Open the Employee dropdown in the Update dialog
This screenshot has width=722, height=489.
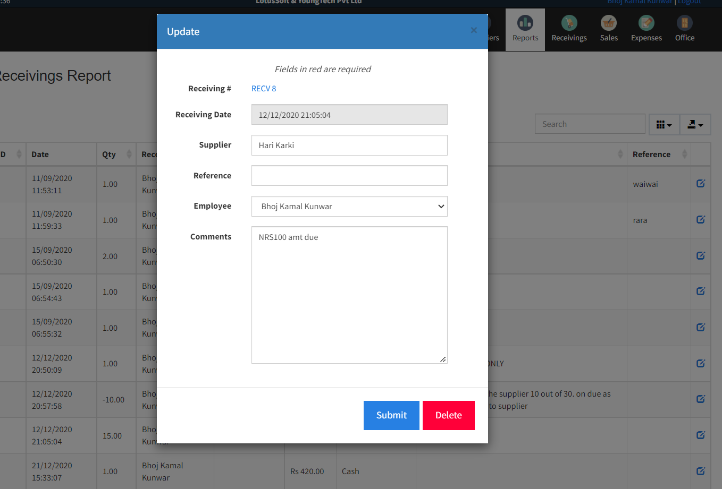click(x=349, y=206)
